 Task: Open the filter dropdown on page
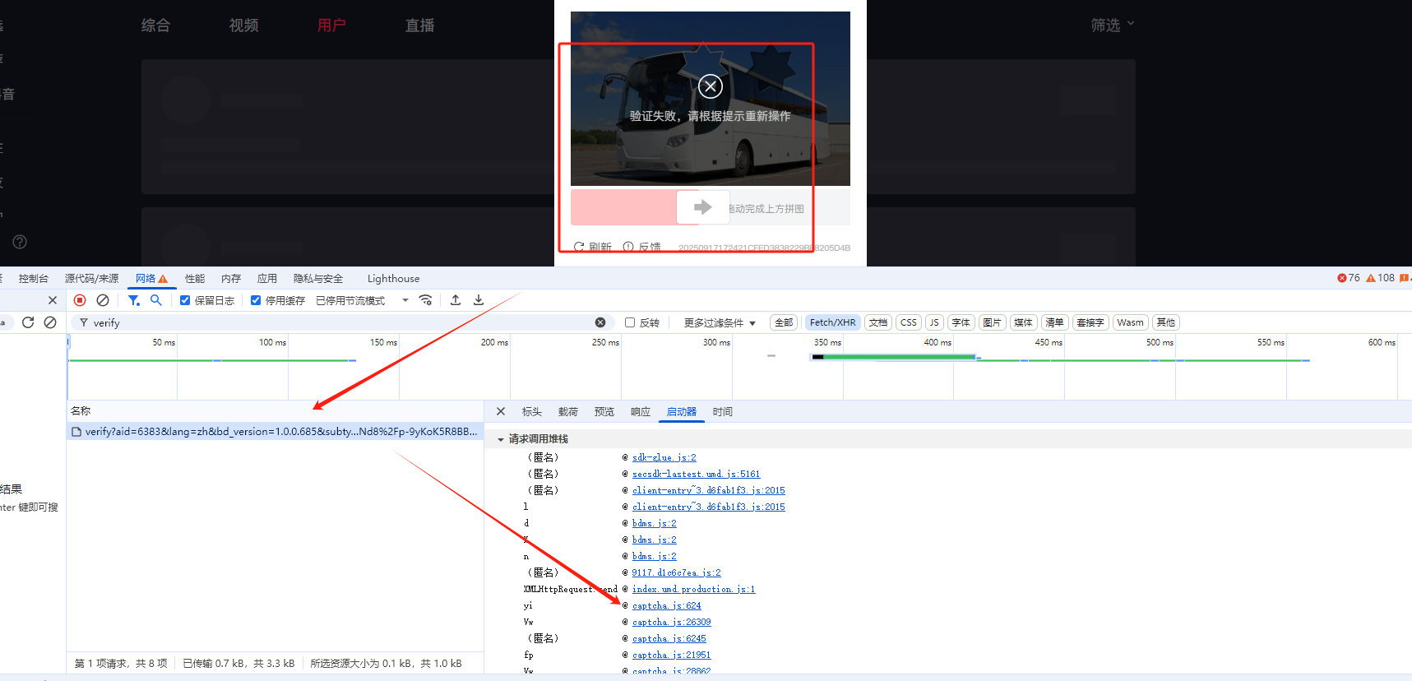point(1113,25)
